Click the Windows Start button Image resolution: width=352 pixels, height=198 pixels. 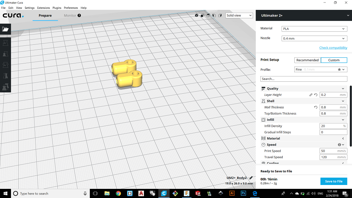coord(5,193)
